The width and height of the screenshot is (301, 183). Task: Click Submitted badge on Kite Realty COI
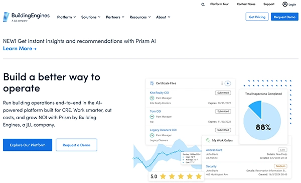click(x=223, y=93)
